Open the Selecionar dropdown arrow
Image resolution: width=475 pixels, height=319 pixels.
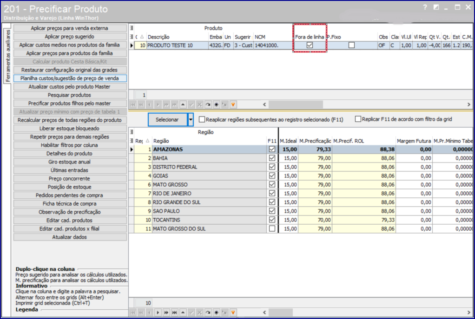(191, 119)
